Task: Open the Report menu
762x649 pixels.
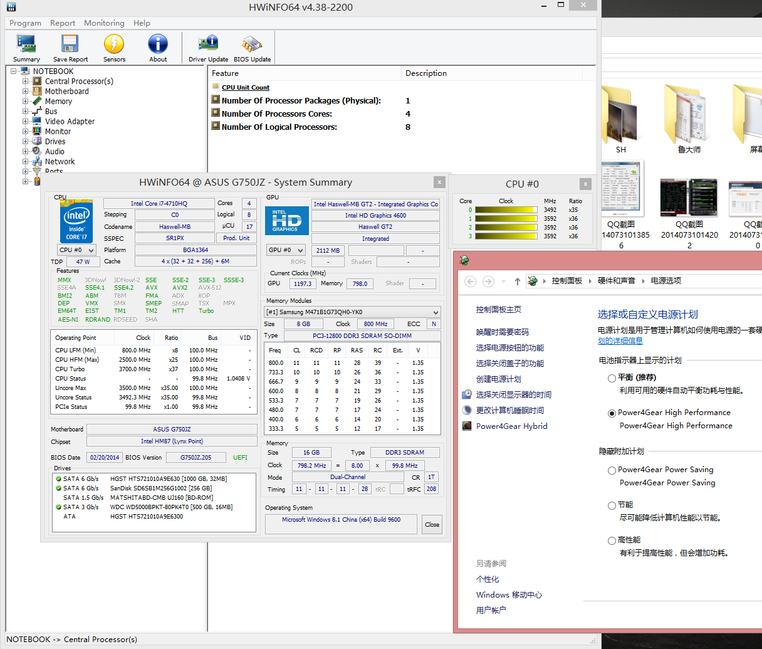Action: click(x=63, y=23)
